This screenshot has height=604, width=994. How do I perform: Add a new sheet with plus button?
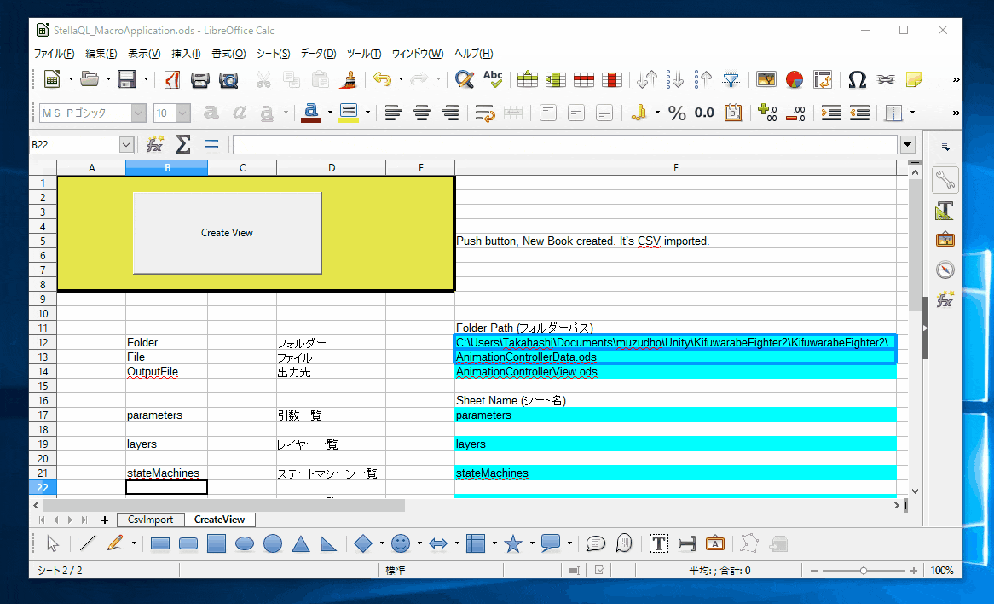(x=105, y=520)
